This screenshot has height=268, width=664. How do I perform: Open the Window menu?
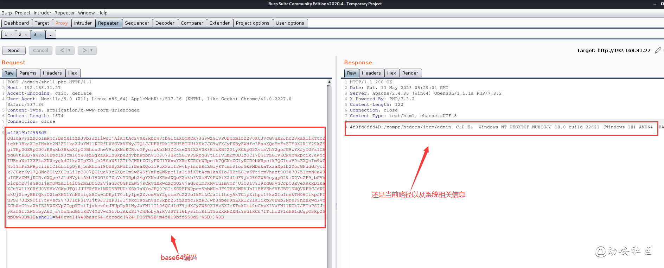point(86,13)
